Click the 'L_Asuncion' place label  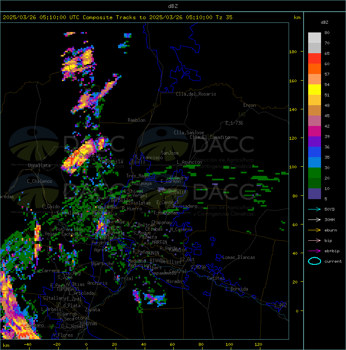pyautogui.click(x=189, y=162)
